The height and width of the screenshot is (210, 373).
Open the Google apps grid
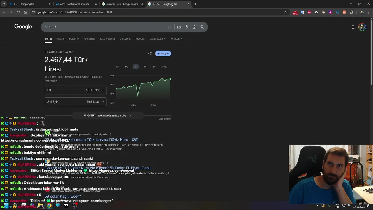(x=353, y=27)
